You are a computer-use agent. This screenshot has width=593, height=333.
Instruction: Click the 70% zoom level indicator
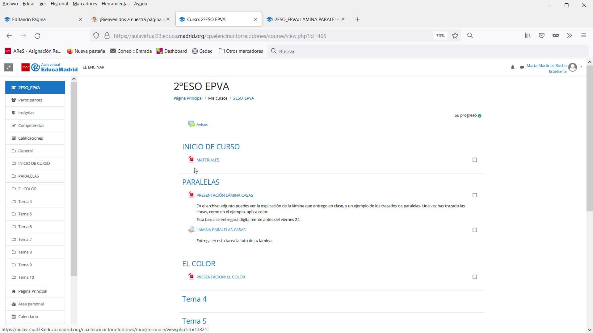[440, 36]
